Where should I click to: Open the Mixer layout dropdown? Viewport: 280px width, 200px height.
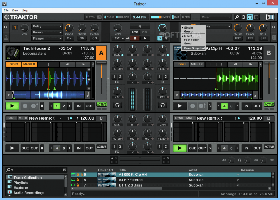coord(215,17)
